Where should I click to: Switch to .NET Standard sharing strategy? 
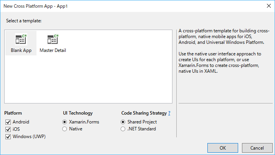[x=123, y=129]
